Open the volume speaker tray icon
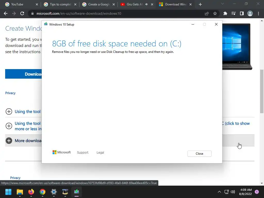 233,192
